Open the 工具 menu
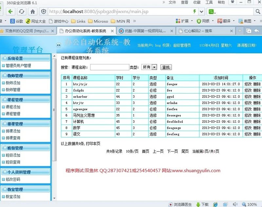This screenshot has width=262, height=207. click(x=209, y=2)
